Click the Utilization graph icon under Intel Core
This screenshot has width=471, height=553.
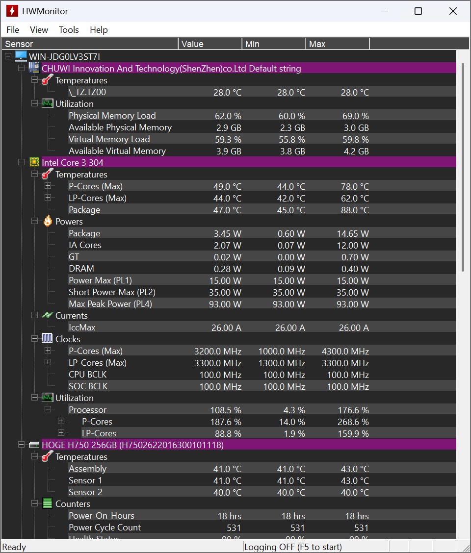tap(47, 398)
